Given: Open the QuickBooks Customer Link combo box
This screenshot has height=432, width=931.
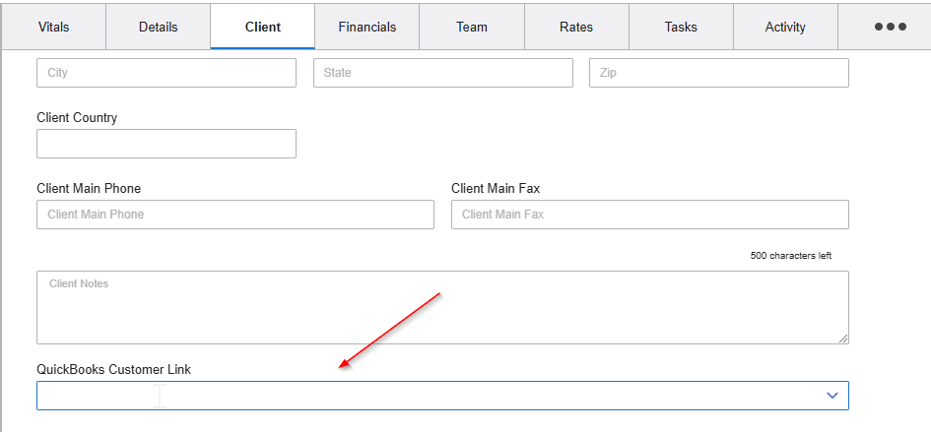Looking at the screenshot, I should (x=443, y=396).
